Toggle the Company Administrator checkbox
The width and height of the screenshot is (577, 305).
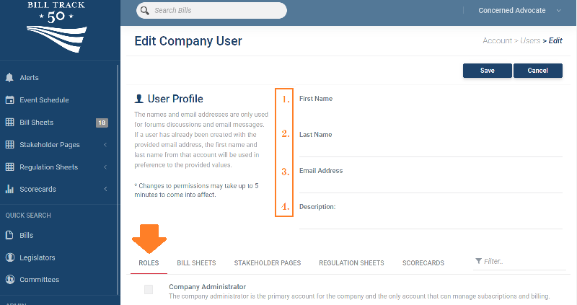[x=149, y=290]
